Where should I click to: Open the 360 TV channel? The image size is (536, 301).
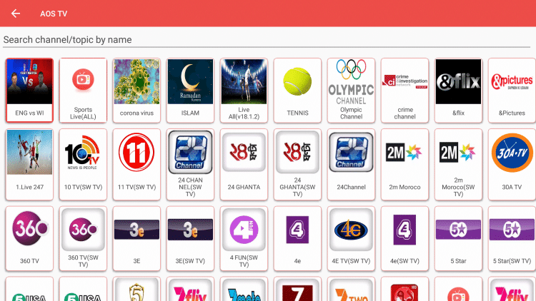point(29,238)
